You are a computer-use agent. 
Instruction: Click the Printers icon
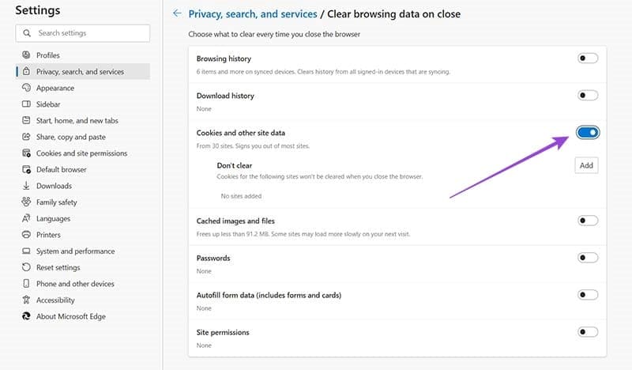(26, 235)
